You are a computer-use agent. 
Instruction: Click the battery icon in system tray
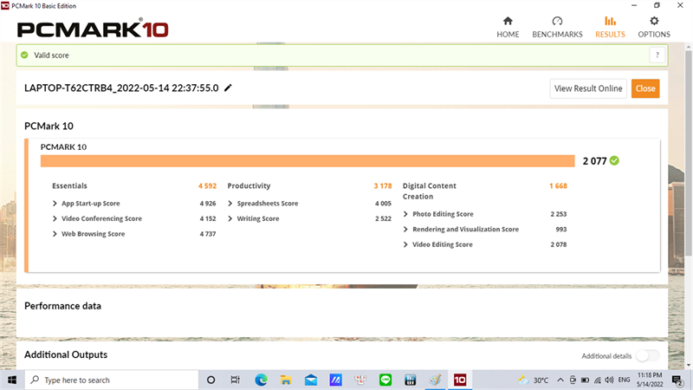tap(585, 380)
